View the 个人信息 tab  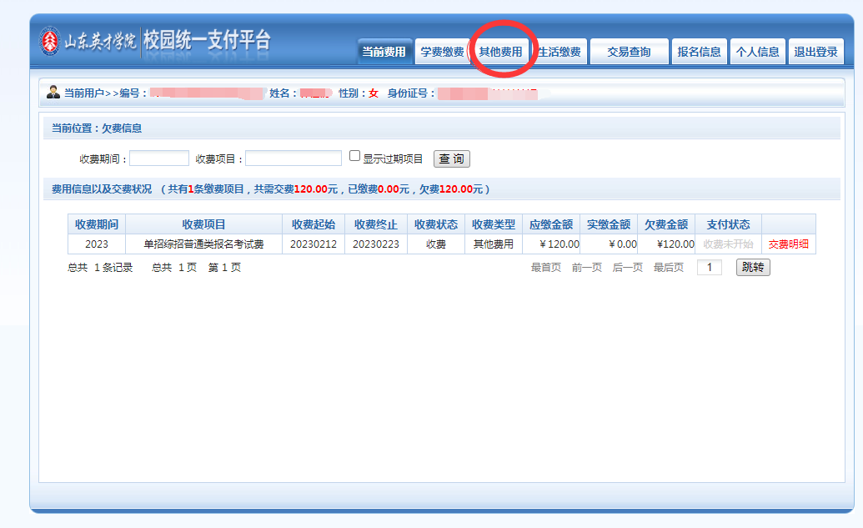pos(757,52)
